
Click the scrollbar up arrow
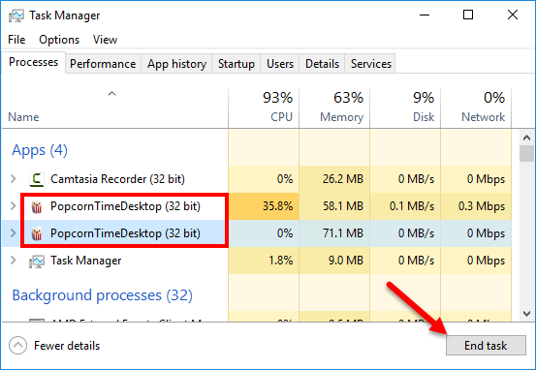coord(526,138)
